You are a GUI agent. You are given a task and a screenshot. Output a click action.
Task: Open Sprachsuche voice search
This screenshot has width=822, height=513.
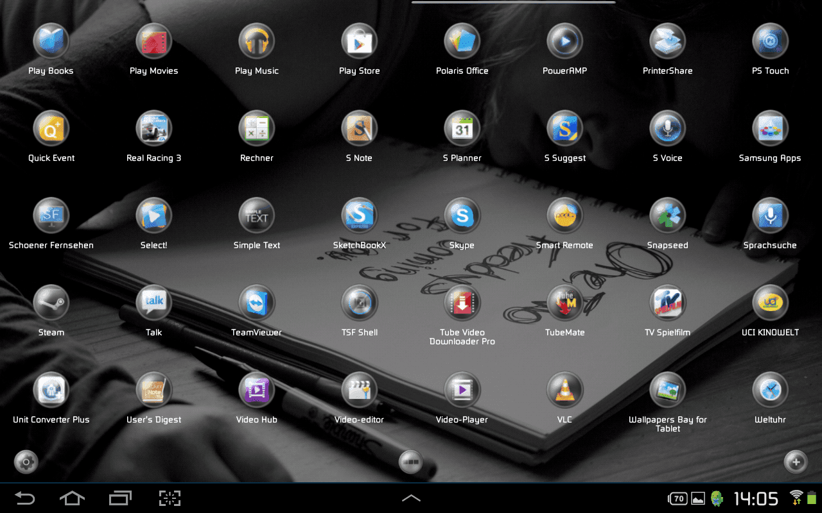coord(771,216)
